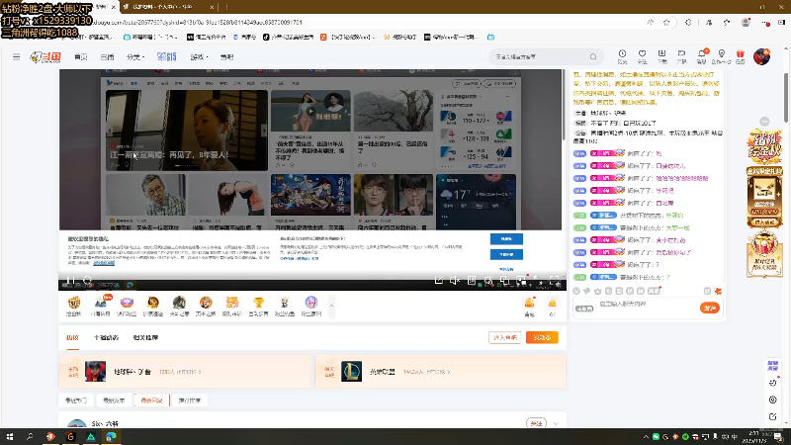Viewport: 791px width, 445px height.
Task: Select the purple round gift icon
Action: pyautogui.click(x=311, y=303)
